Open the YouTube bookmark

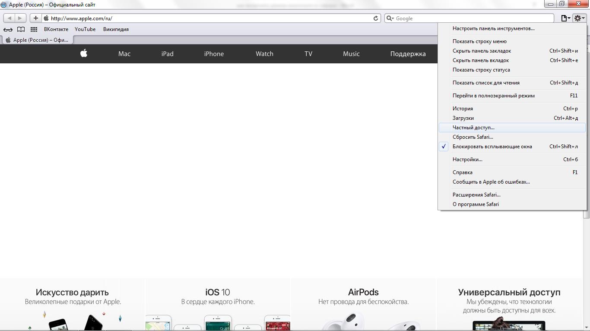[x=85, y=29]
